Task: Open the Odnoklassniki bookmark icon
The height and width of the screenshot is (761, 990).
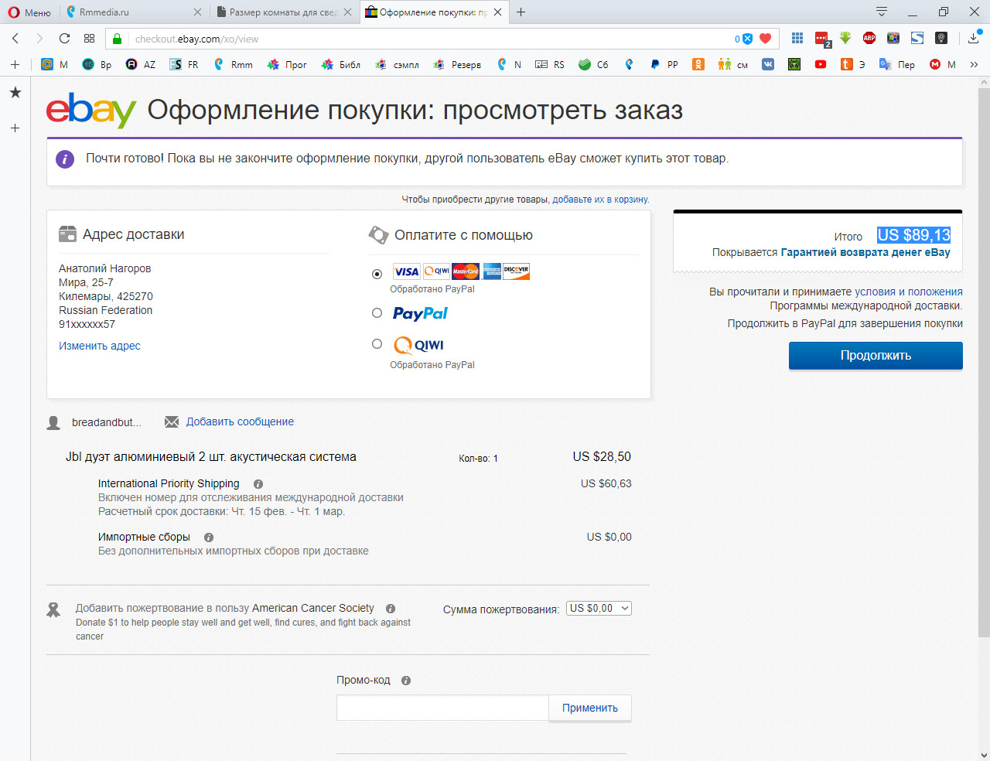Action: [x=698, y=64]
